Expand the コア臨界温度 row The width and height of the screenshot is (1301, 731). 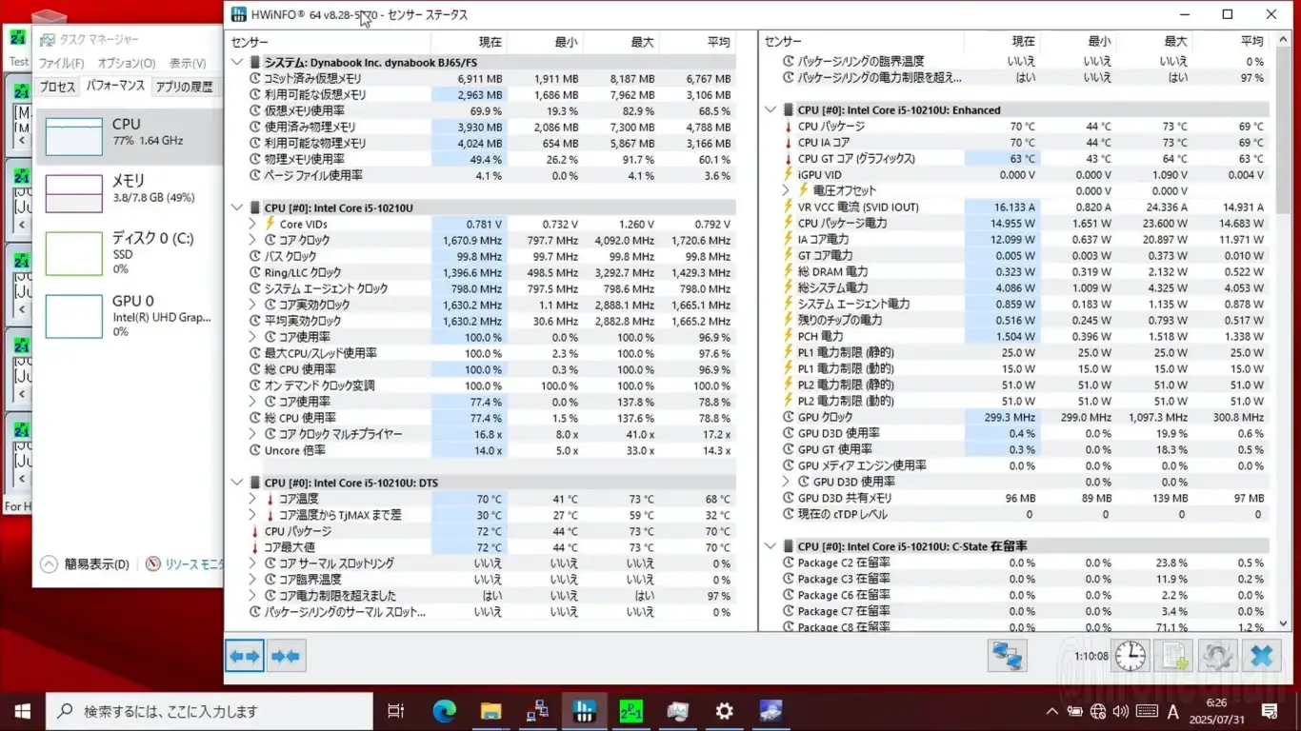click(x=252, y=580)
